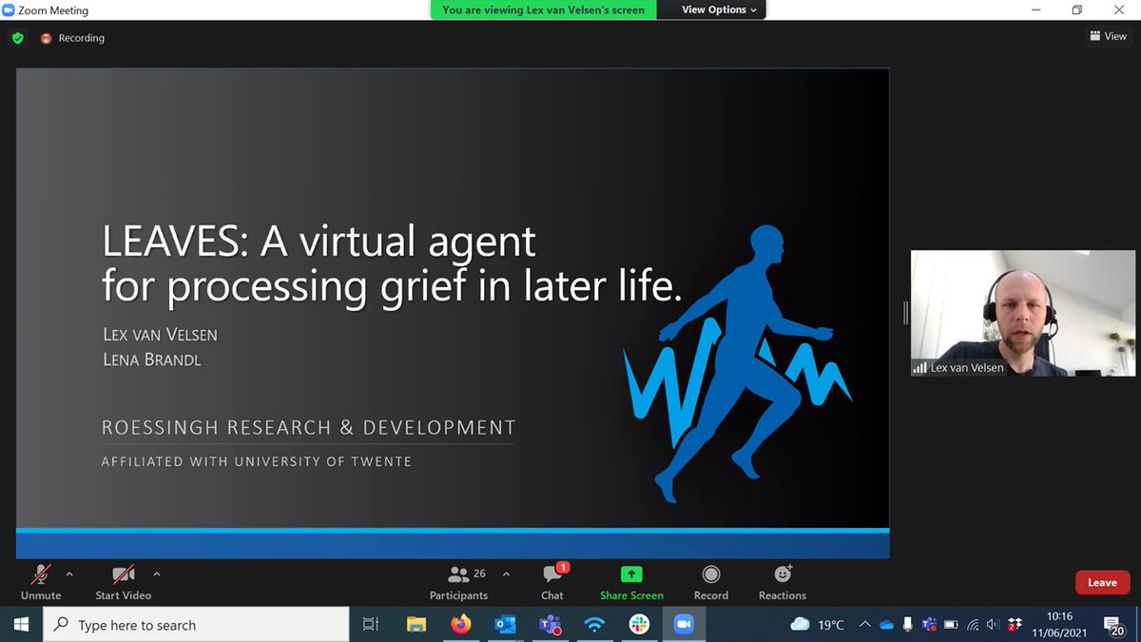Open the Windows Start menu
This screenshot has width=1141, height=642.
[x=21, y=625]
